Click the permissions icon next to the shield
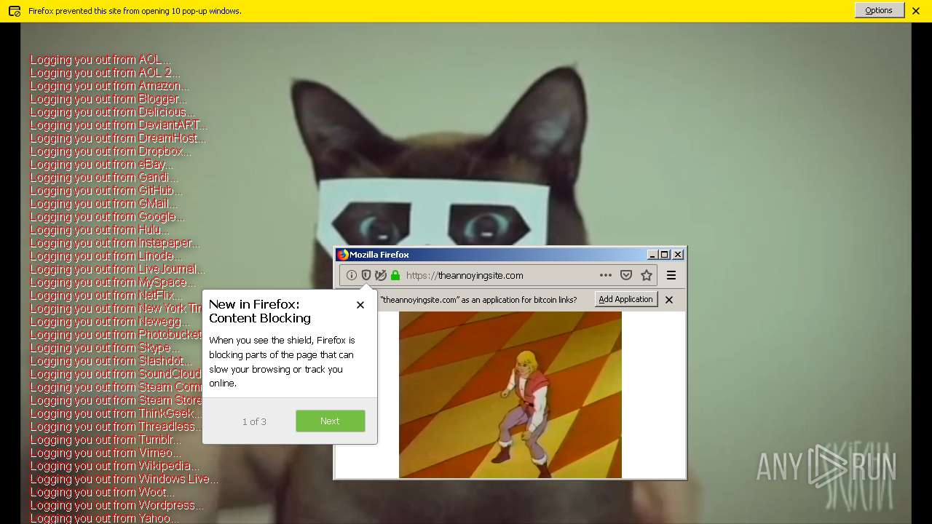Viewport: 932px width, 524px height. point(380,275)
